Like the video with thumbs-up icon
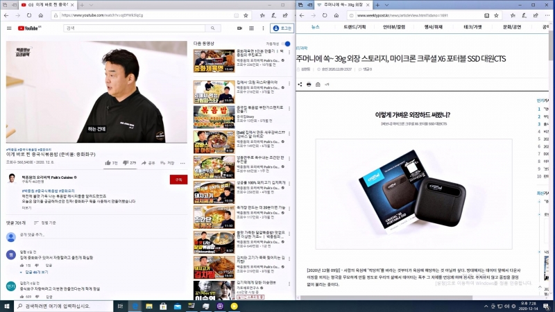555x312 pixels. pos(108,163)
